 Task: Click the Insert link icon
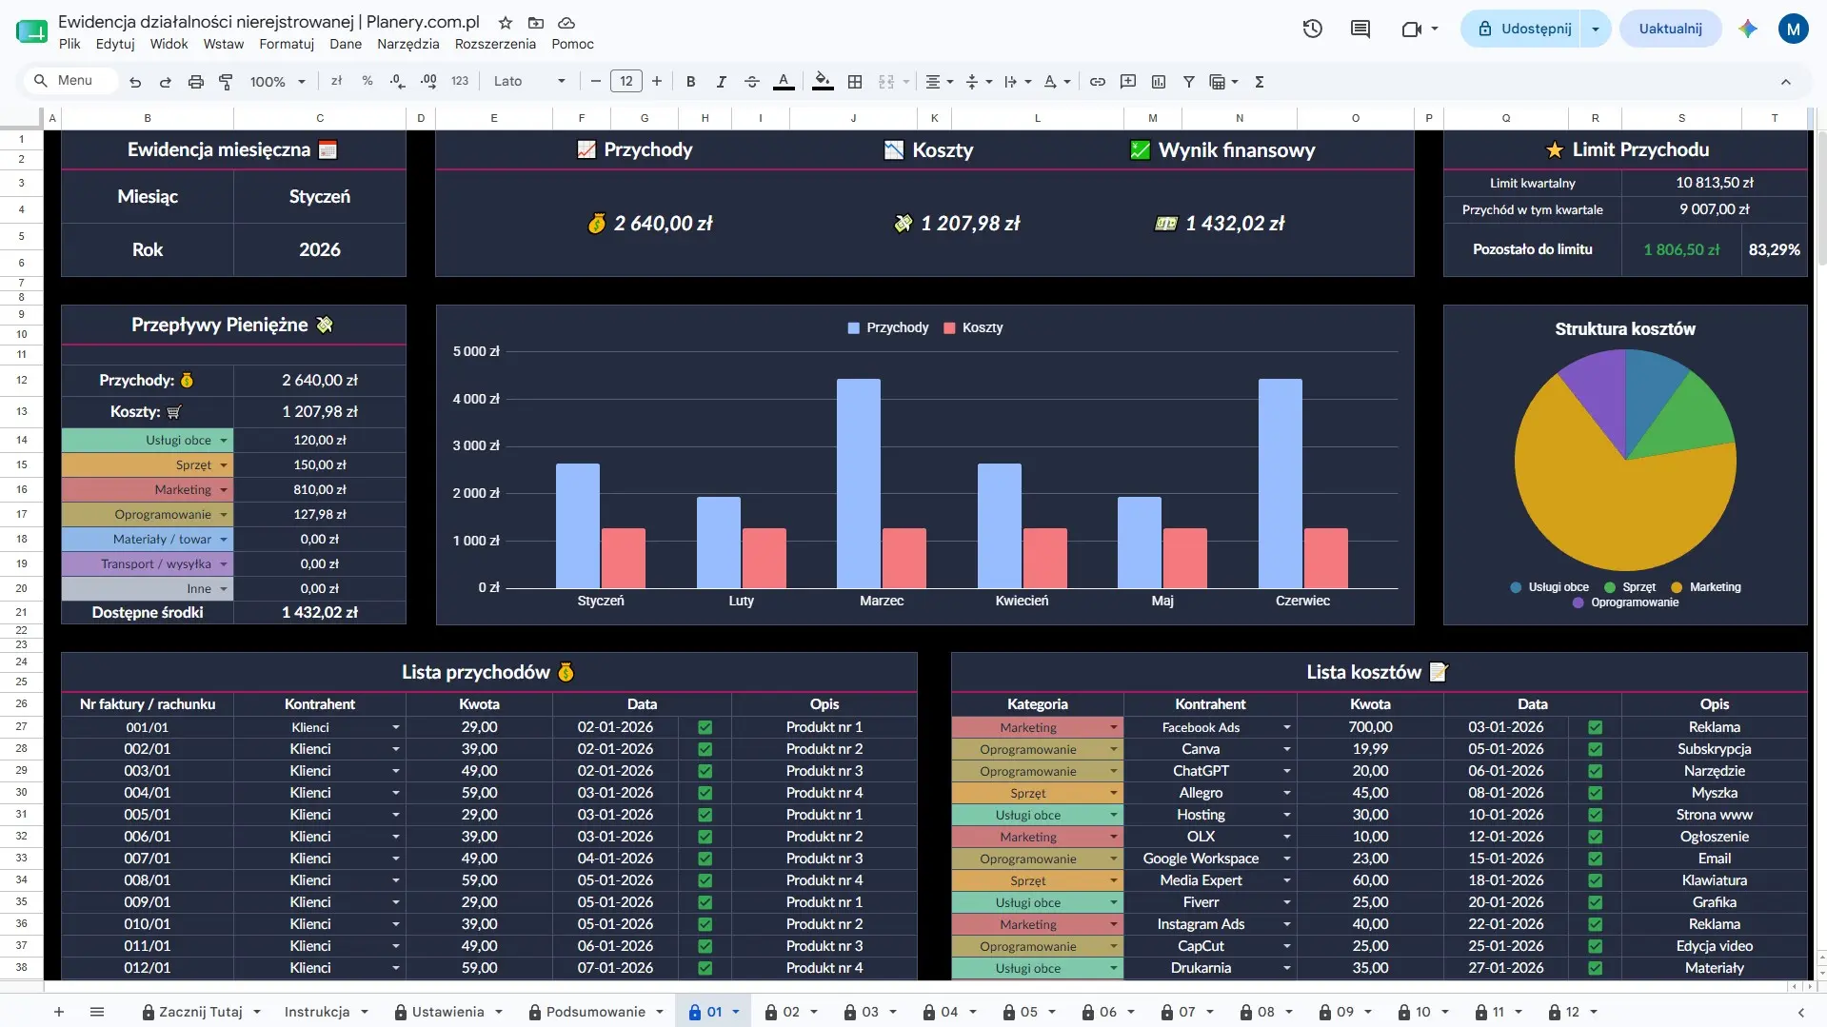(1098, 82)
